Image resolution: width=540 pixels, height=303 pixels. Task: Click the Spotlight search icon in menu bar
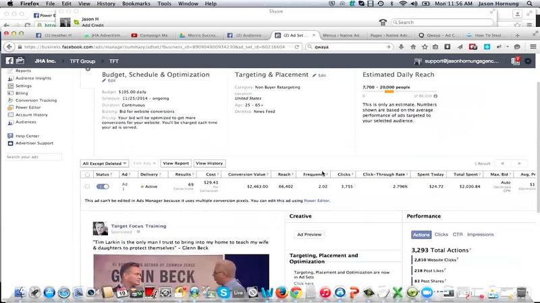[x=530, y=4]
